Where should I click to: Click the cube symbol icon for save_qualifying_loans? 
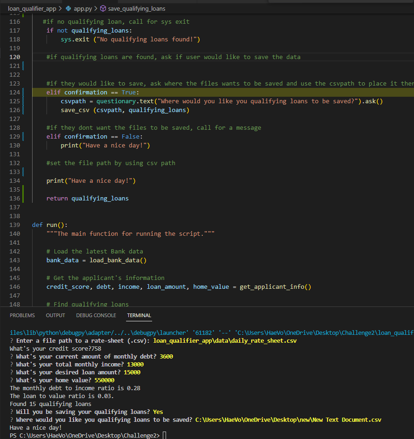pyautogui.click(x=103, y=9)
